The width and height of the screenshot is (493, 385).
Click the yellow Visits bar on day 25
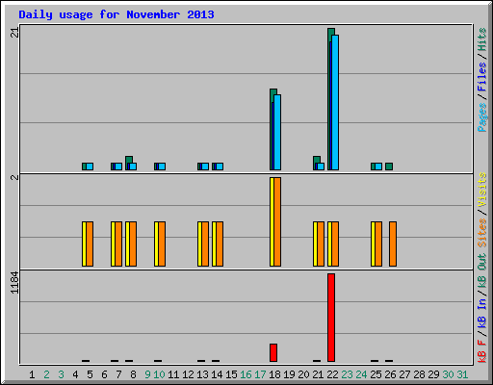click(373, 244)
